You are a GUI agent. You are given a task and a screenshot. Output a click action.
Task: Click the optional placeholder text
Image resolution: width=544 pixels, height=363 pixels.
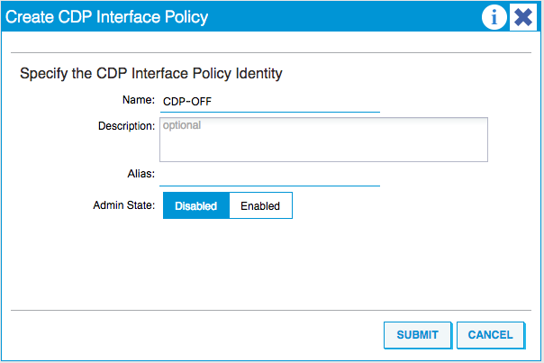coord(182,125)
